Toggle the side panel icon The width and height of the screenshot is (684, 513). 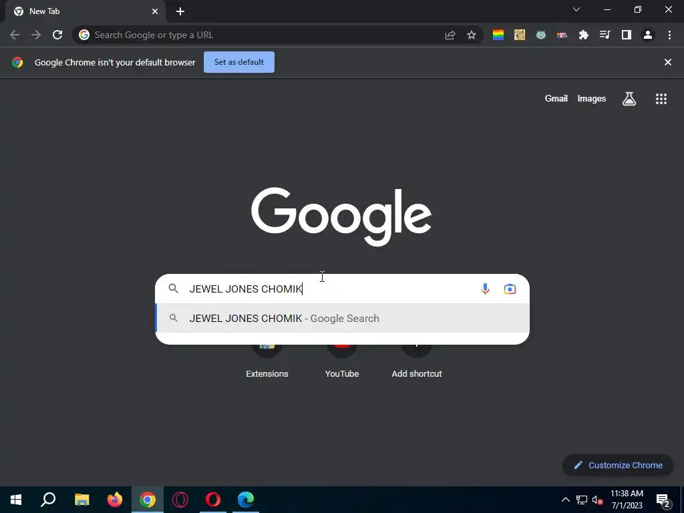pyautogui.click(x=627, y=35)
